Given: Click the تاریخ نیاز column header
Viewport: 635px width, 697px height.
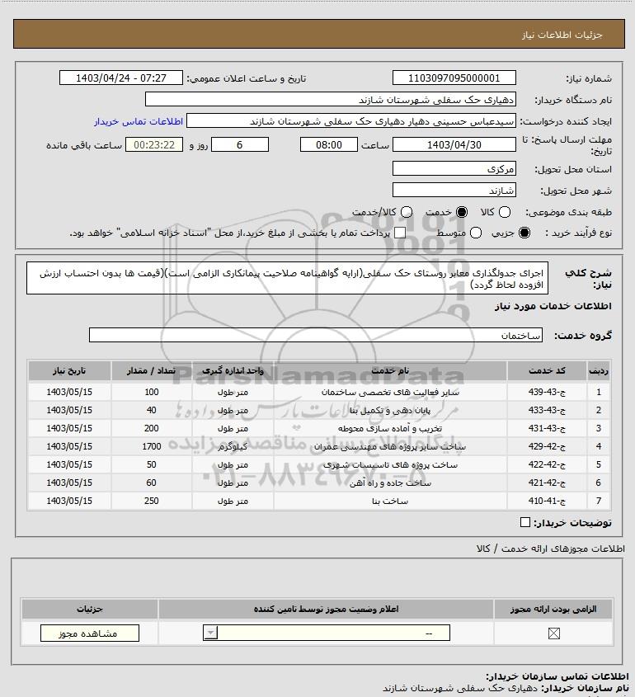Looking at the screenshot, I should (69, 370).
